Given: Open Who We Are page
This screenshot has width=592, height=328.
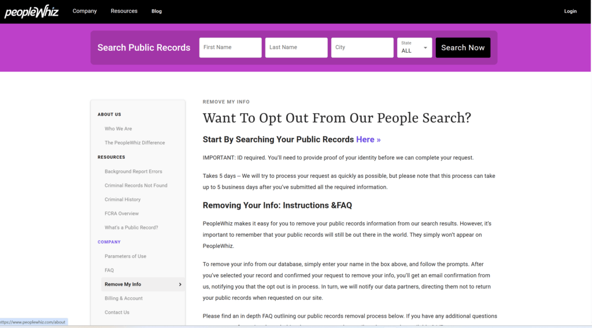Looking at the screenshot, I should point(118,129).
